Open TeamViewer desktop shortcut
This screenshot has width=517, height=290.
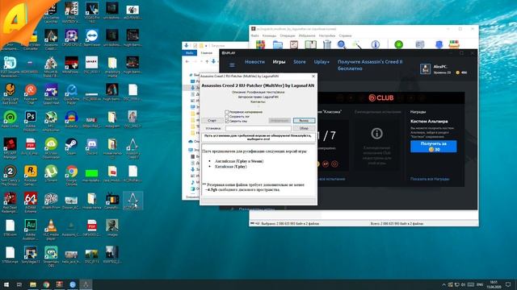pyautogui.click(x=91, y=38)
